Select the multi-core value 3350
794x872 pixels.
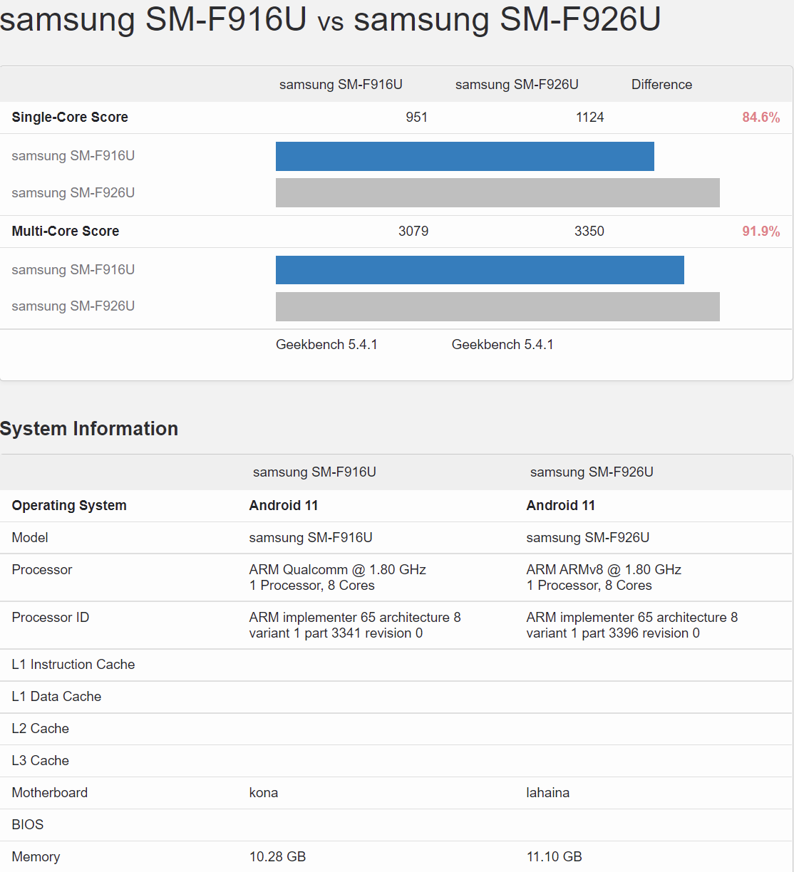click(x=589, y=232)
